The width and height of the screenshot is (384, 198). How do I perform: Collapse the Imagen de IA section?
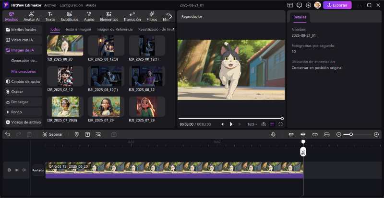pyautogui.click(x=24, y=50)
